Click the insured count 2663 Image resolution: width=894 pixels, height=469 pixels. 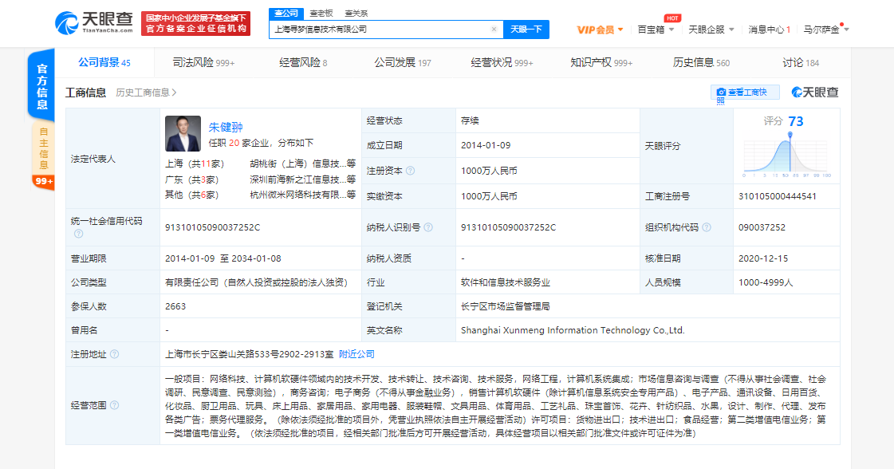[x=175, y=306]
